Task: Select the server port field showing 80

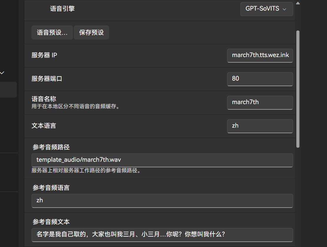Action: coord(260,79)
